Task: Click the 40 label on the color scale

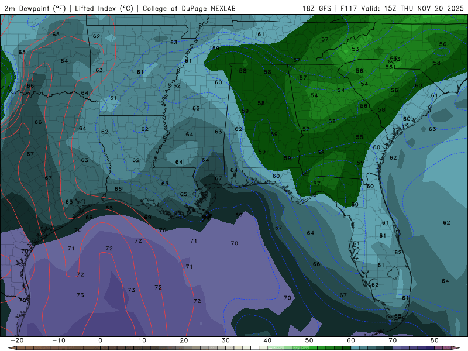Action: pyautogui.click(x=267, y=340)
